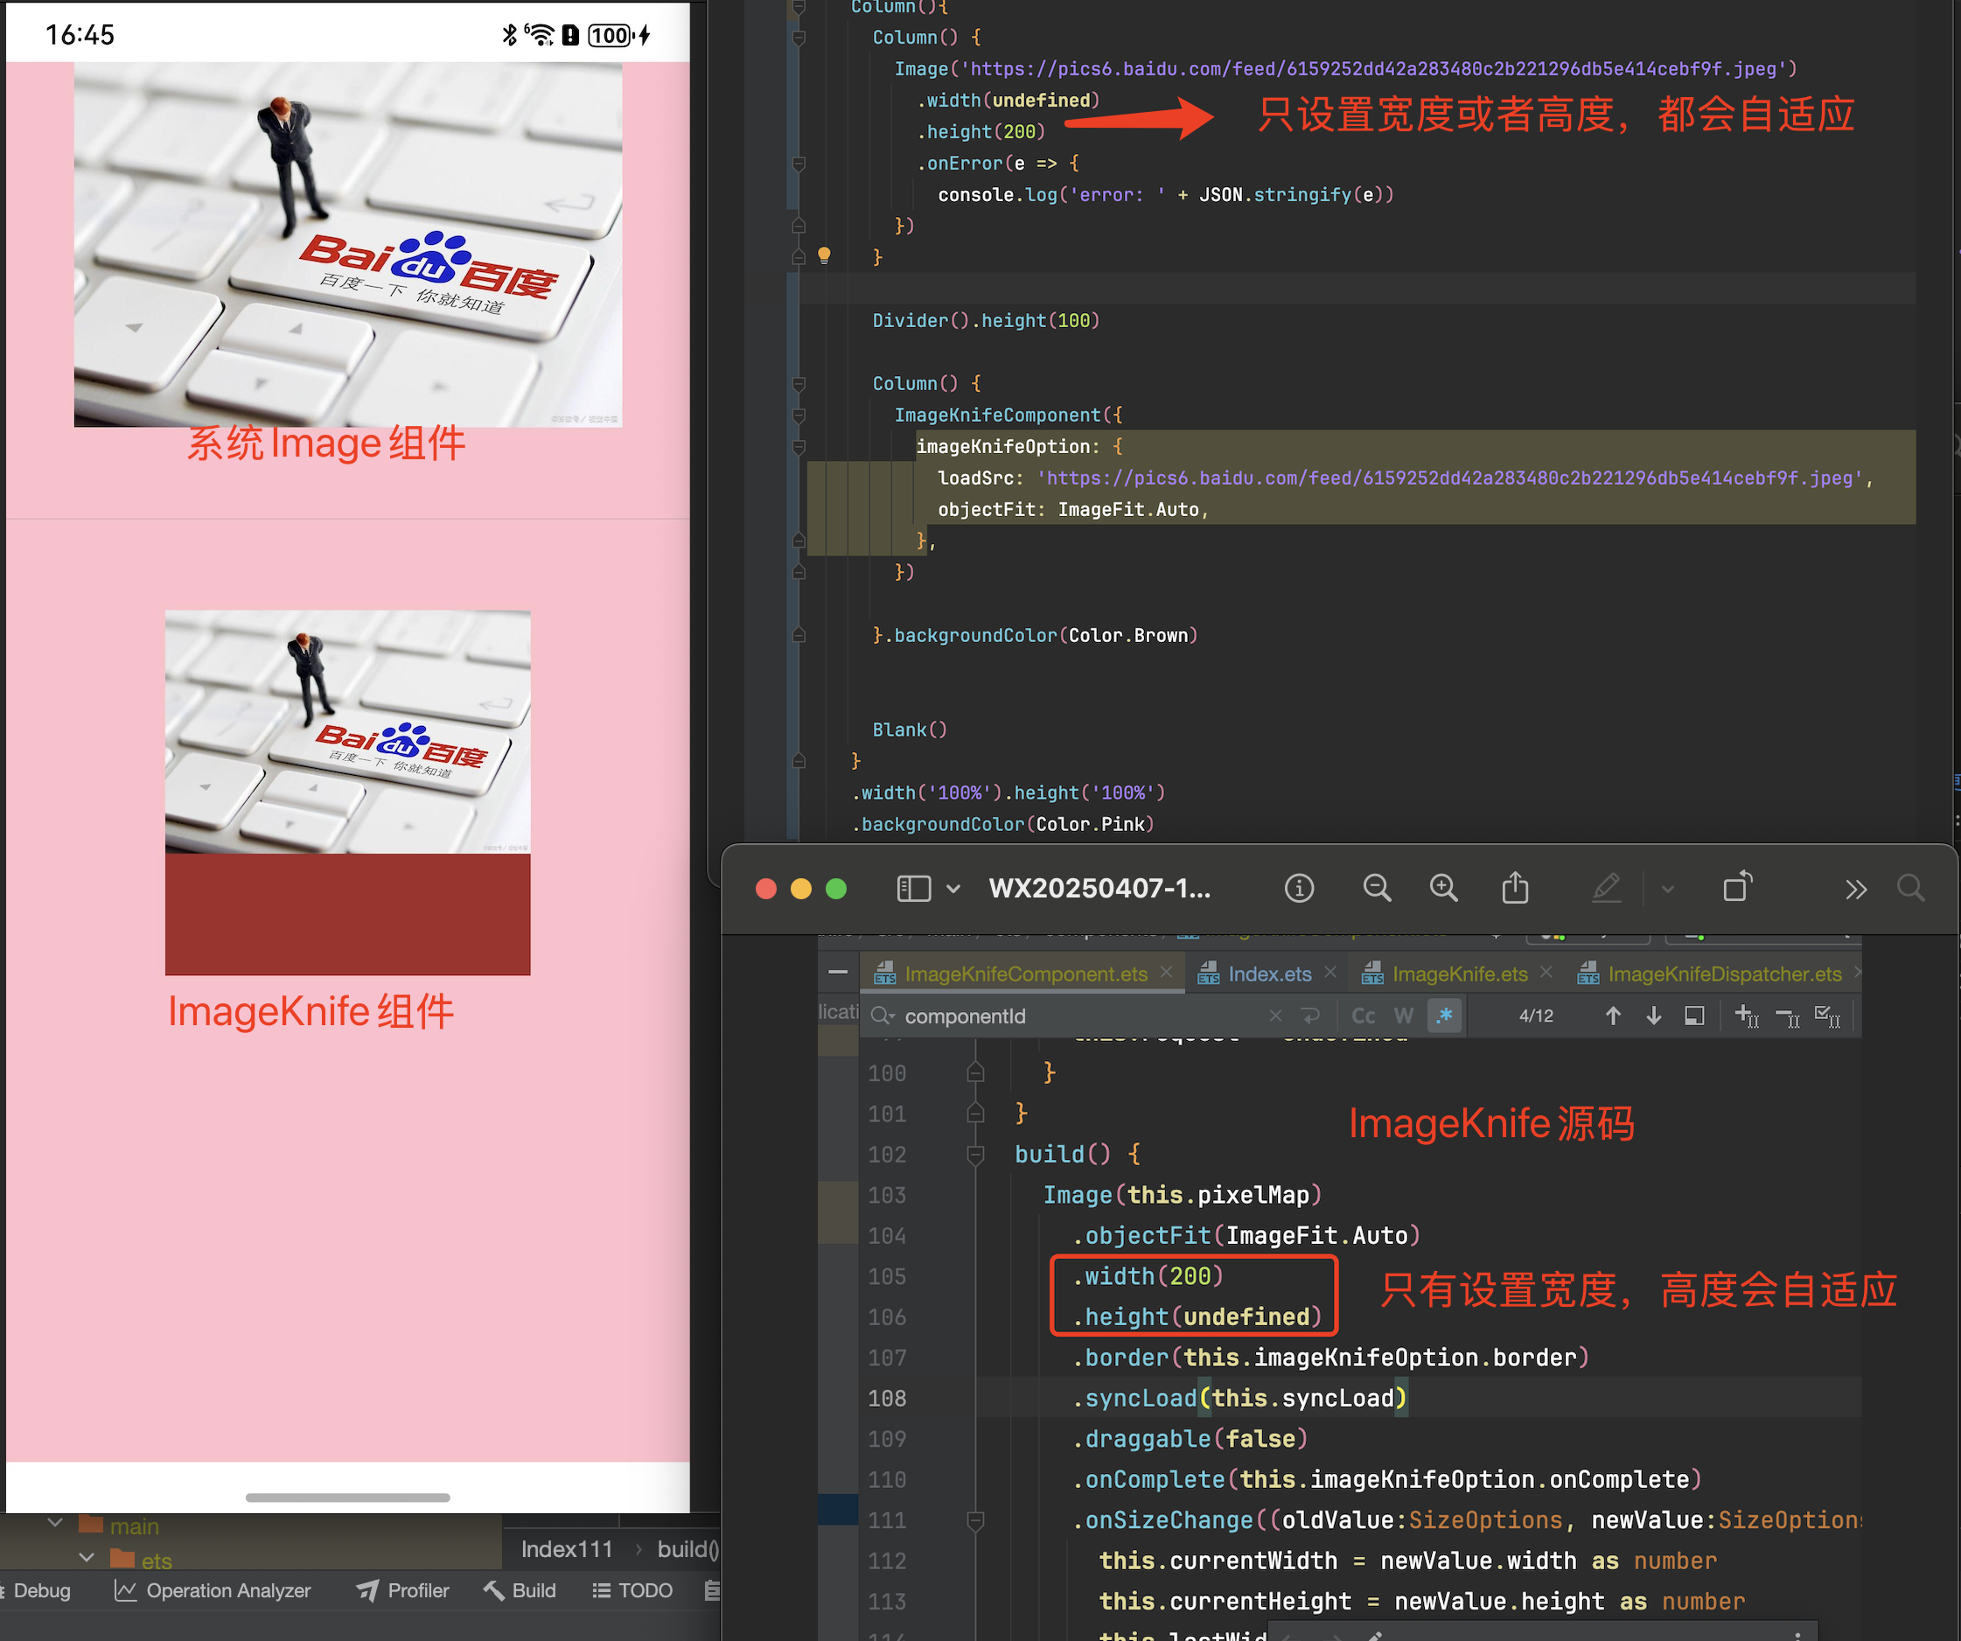The width and height of the screenshot is (1961, 1641).
Task: Tap the Bluetooth icon in phone status bar
Action: (x=510, y=35)
